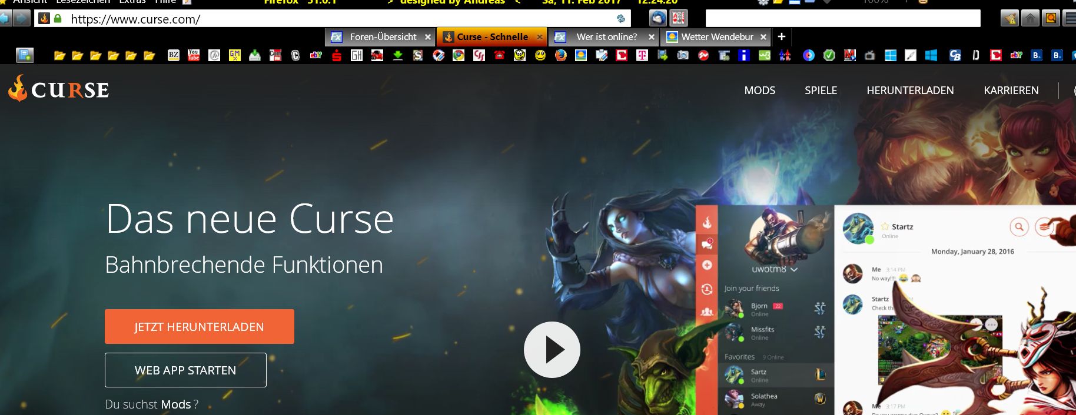Open the blue info 'i' bookmark

coord(744,55)
